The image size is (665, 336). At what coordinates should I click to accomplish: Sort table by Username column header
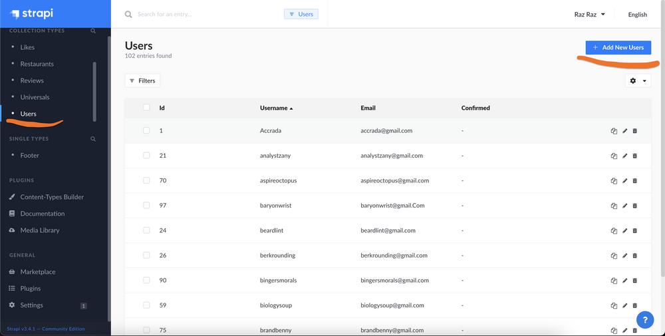(x=275, y=108)
